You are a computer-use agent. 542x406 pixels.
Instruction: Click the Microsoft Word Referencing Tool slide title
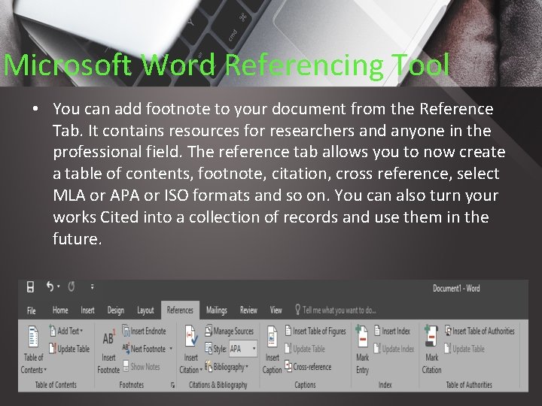tap(227, 65)
